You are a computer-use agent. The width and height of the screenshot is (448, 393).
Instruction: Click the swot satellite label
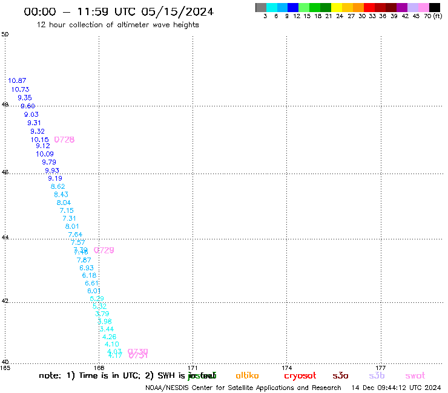pyautogui.click(x=415, y=376)
